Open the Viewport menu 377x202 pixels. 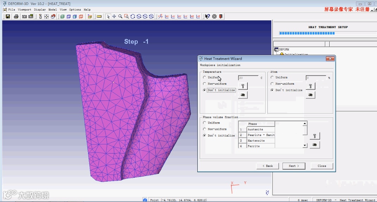tap(24, 9)
